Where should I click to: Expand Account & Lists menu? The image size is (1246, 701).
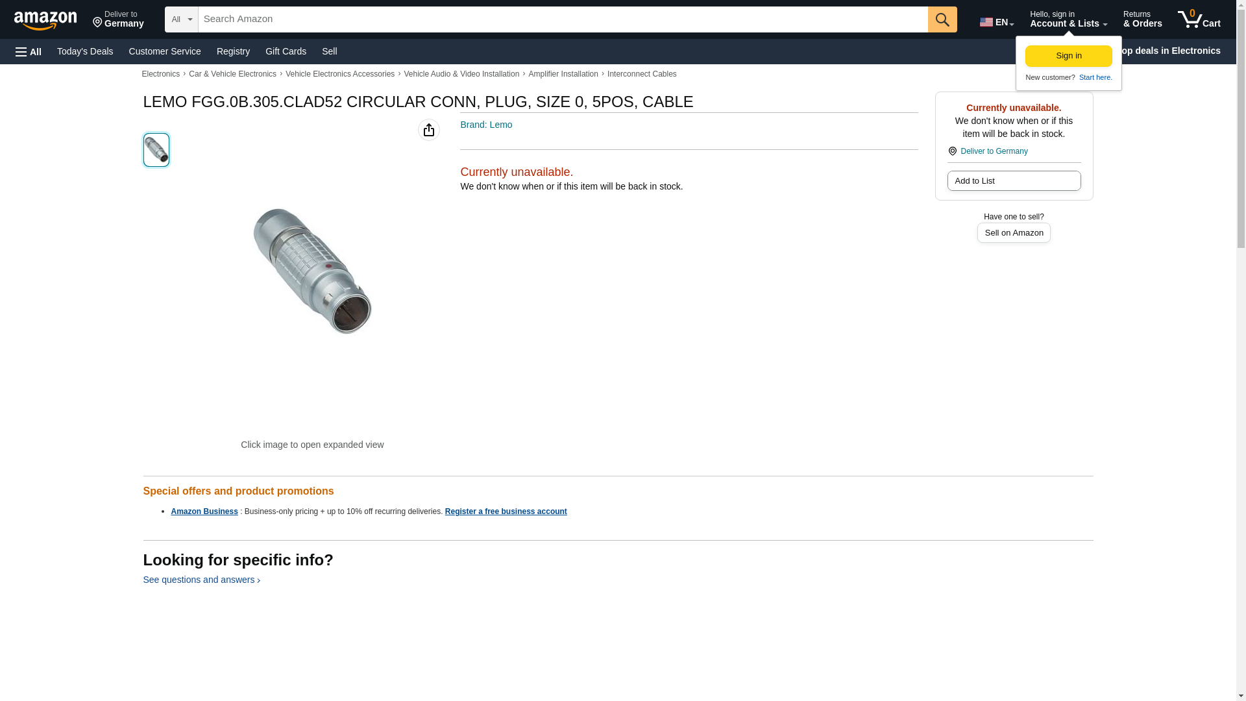pos(1068,19)
